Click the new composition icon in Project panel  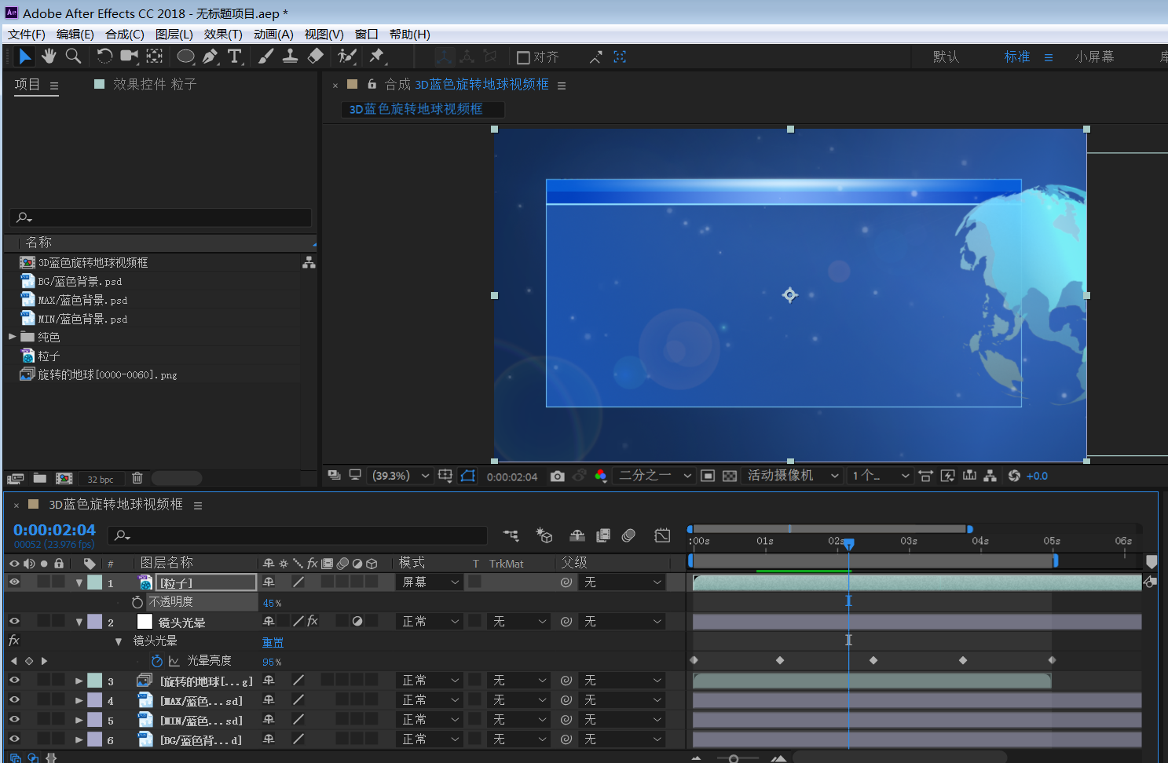click(x=64, y=479)
